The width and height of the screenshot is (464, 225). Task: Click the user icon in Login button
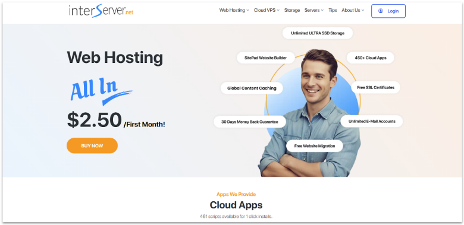point(381,11)
